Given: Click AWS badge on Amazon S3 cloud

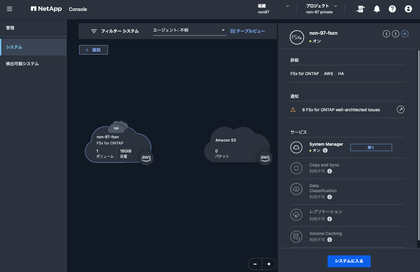Looking at the screenshot, I should click(265, 158).
